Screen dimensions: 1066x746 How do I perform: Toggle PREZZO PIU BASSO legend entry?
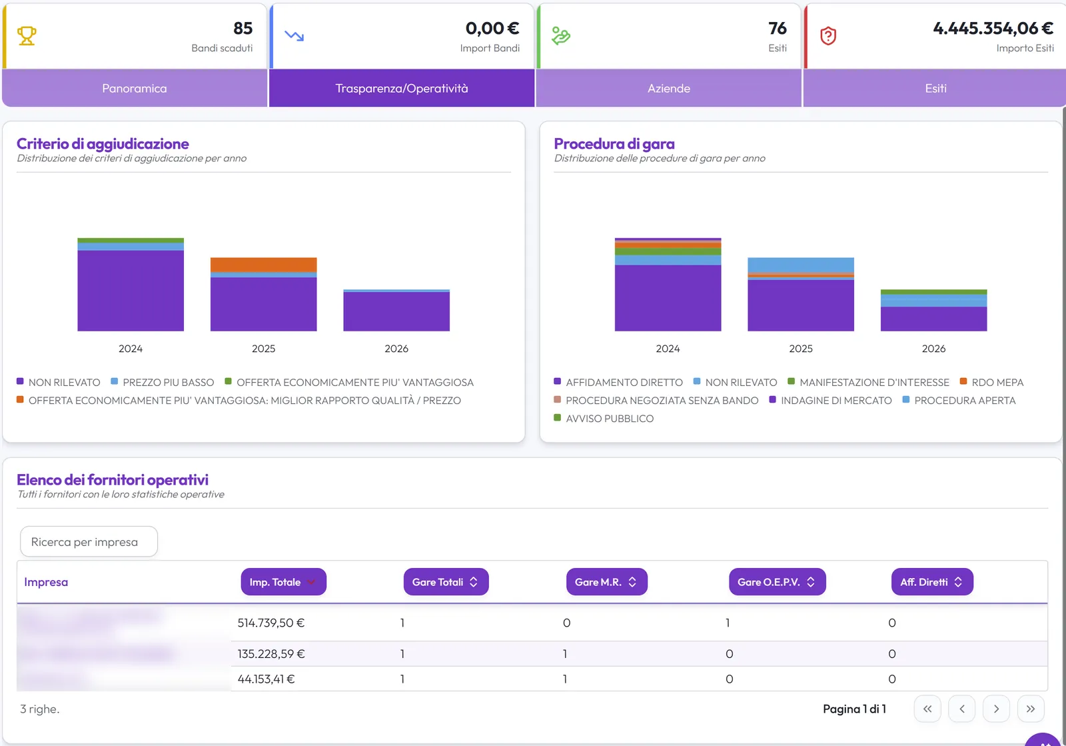[163, 382]
